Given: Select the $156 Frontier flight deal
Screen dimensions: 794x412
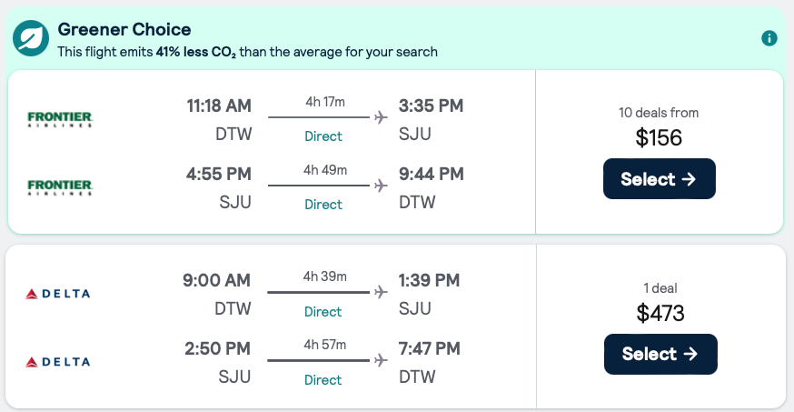Looking at the screenshot, I should 659,179.
